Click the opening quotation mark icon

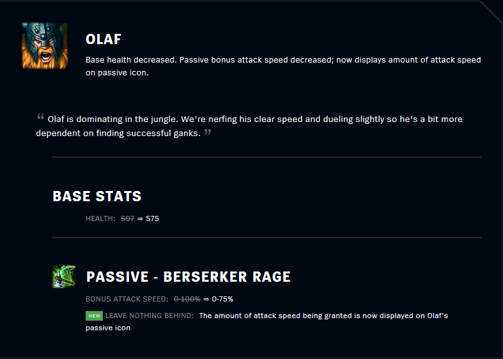click(40, 116)
